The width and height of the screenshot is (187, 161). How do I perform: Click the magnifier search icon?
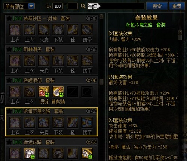pyautogui.click(x=83, y=6)
